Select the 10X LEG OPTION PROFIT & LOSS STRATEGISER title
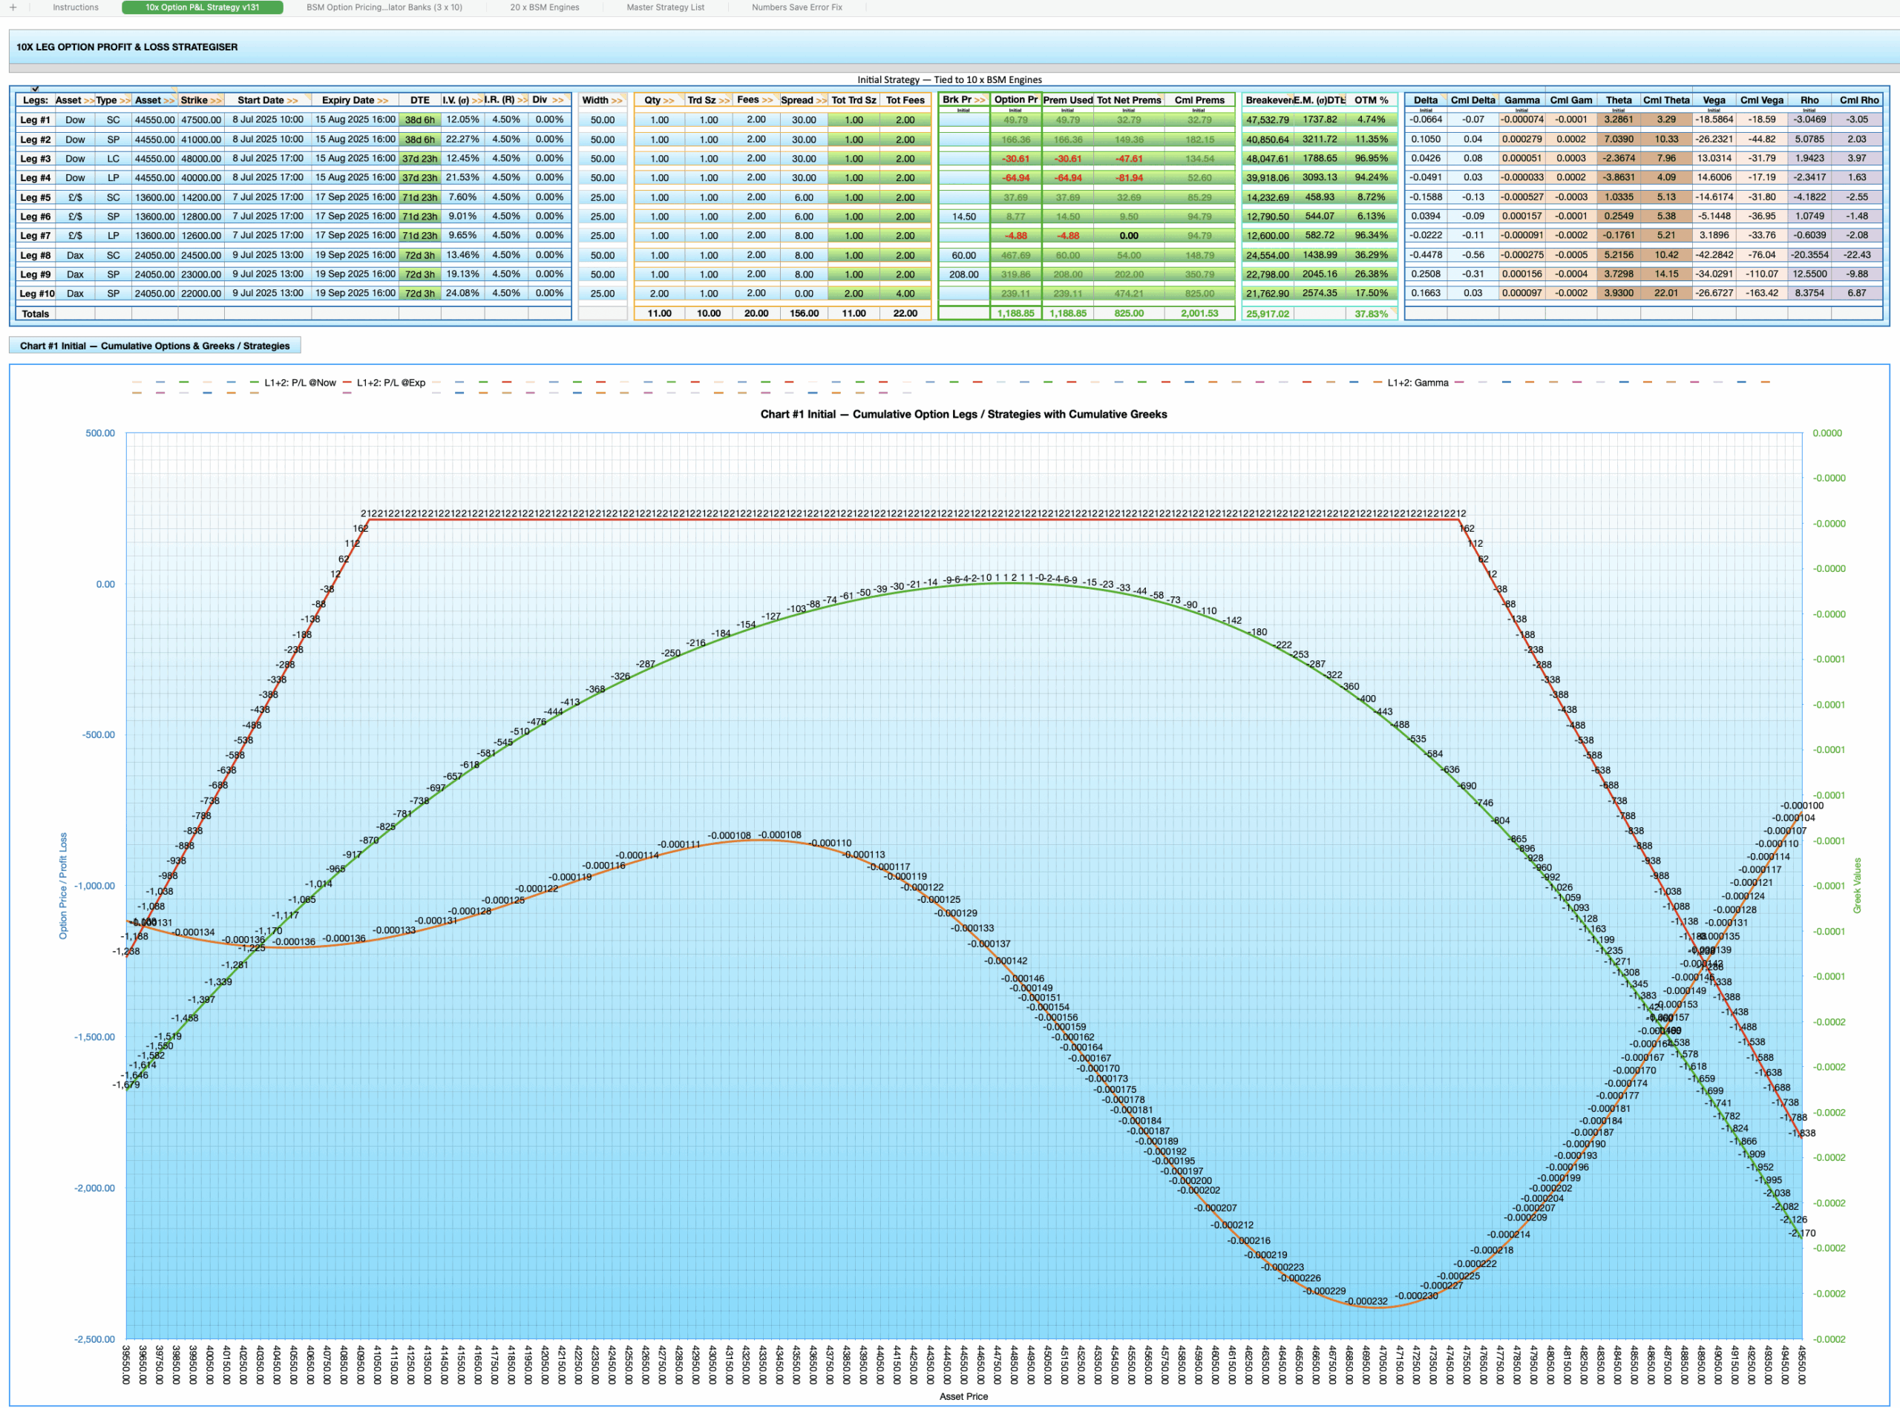This screenshot has height=1408, width=1900. 127,47
